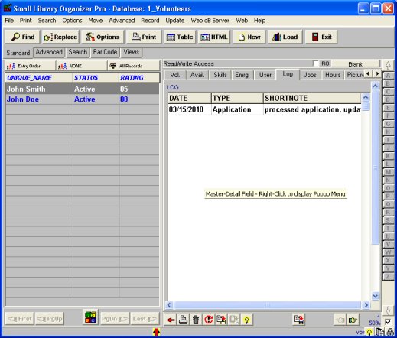
Task: Click the Exit toolbar button
Action: [321, 37]
